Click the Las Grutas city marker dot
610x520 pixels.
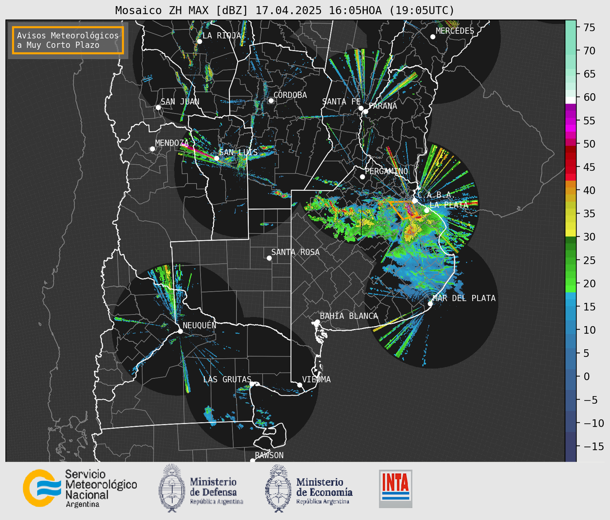(252, 384)
